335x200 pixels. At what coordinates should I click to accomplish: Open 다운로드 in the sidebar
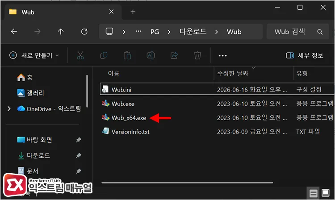(x=33, y=155)
